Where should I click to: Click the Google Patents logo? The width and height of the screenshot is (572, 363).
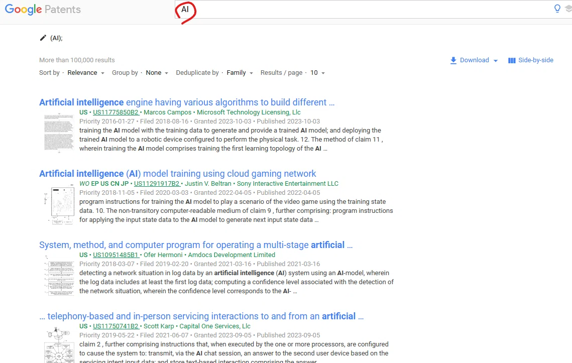coord(43,9)
